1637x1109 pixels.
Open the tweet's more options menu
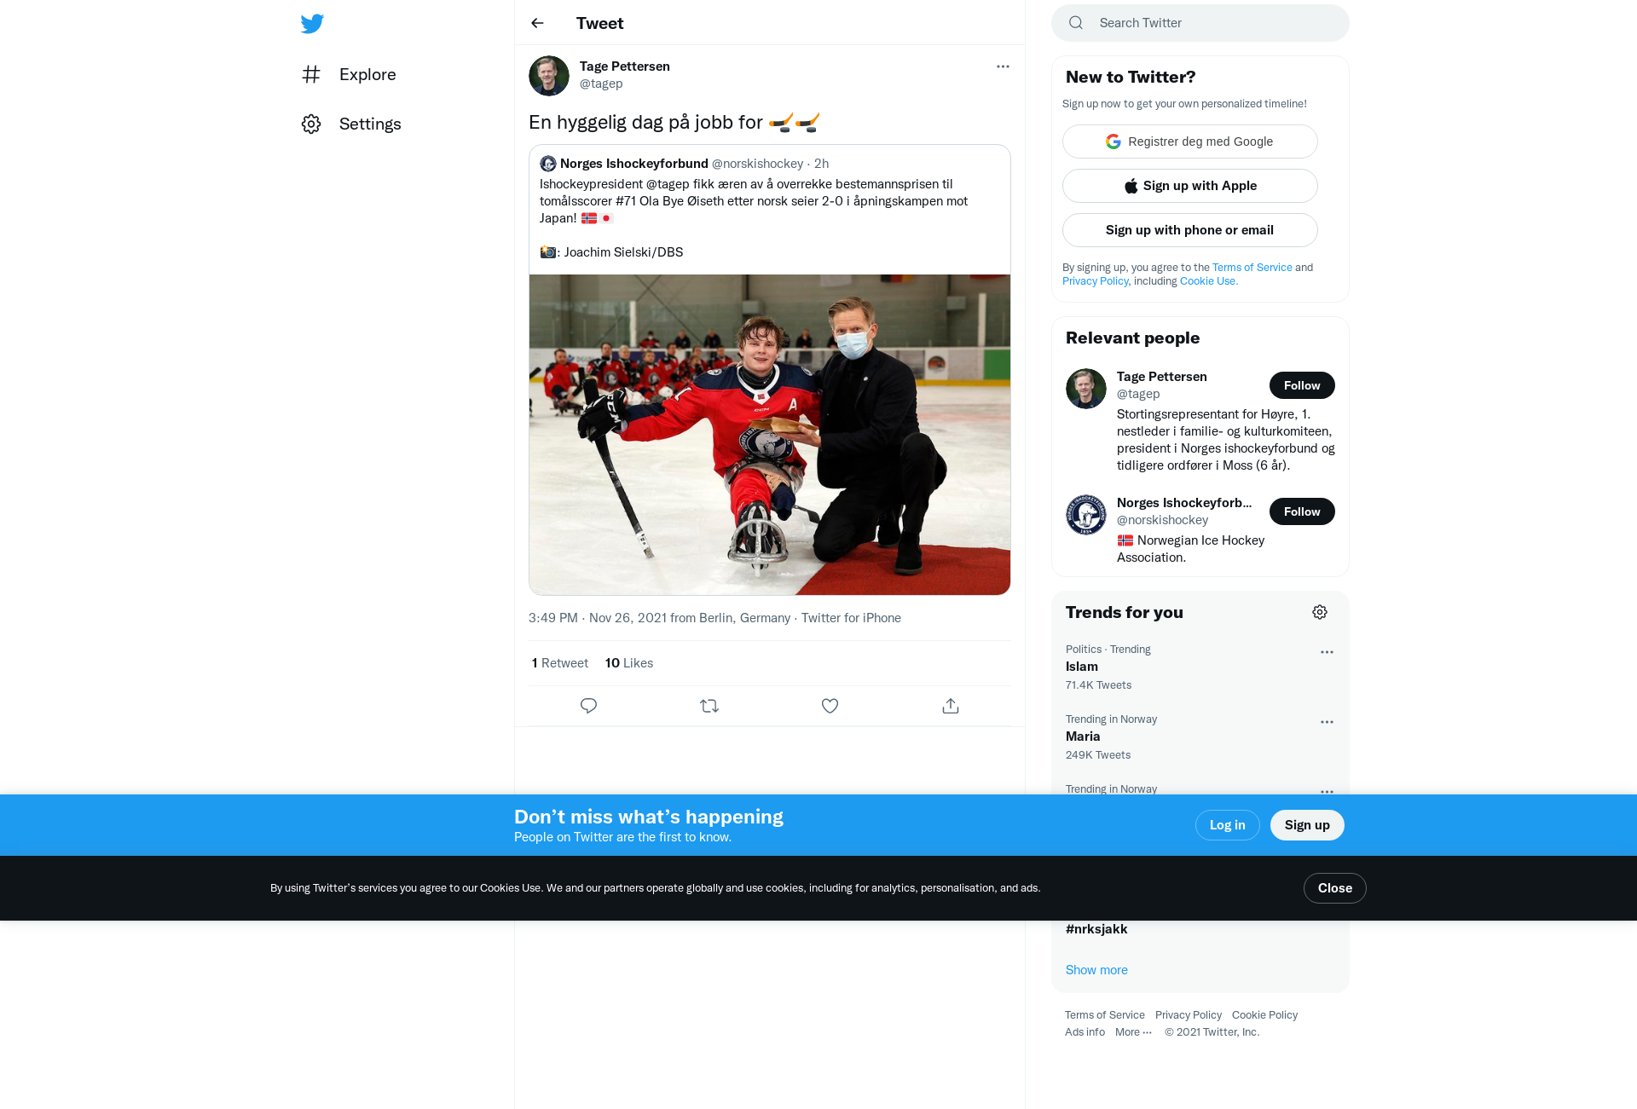pos(1003,66)
